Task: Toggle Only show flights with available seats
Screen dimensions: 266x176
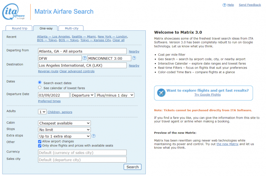Action: 40,146
